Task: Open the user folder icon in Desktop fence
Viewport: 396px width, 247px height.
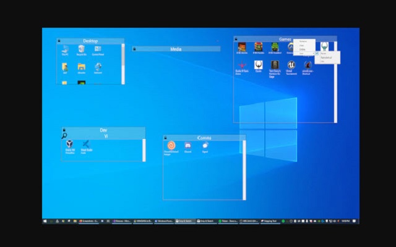Action: 65,69
